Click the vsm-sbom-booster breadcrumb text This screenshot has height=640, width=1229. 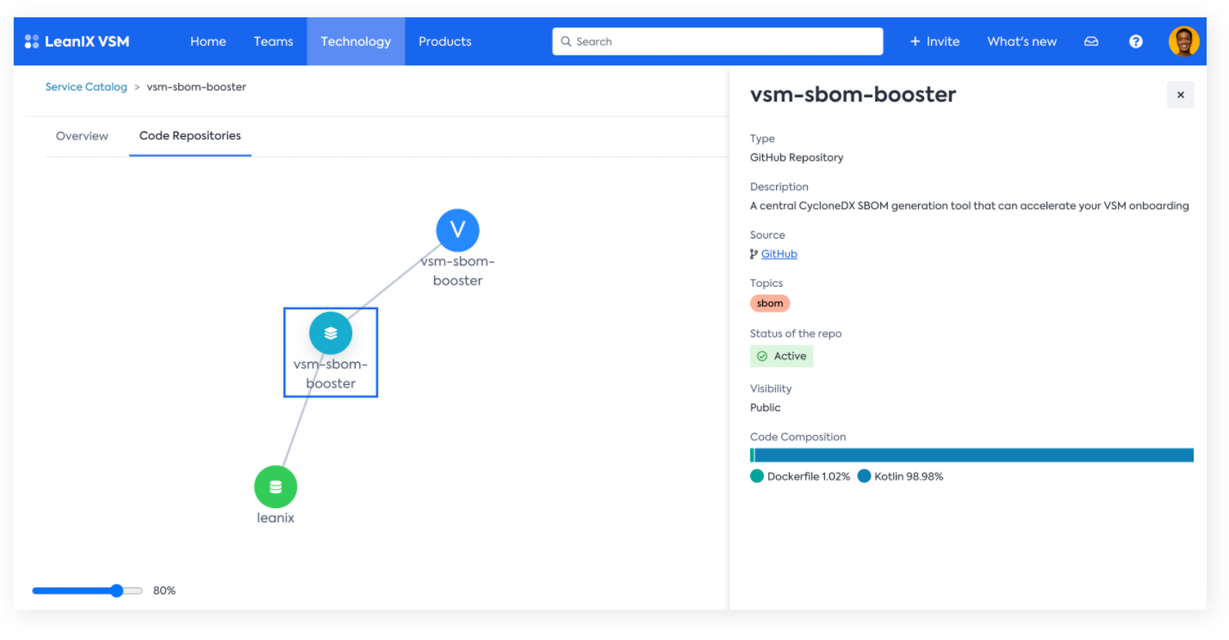(x=196, y=87)
